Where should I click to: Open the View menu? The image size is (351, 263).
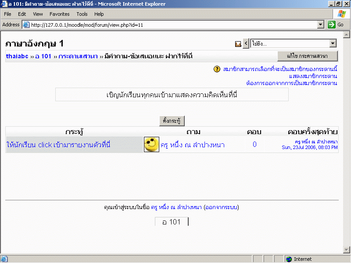[x=38, y=14]
